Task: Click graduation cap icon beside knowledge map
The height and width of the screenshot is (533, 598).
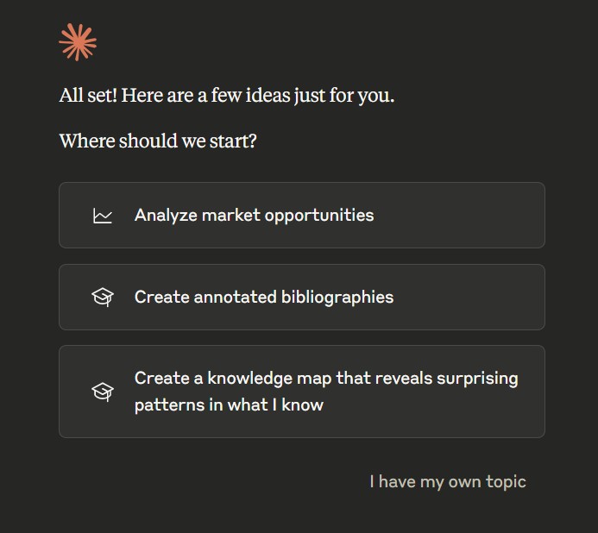Action: [x=103, y=392]
